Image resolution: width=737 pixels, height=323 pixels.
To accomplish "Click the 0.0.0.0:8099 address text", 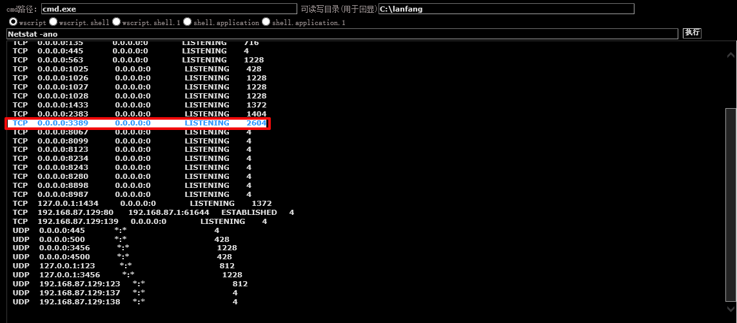I will point(63,141).
